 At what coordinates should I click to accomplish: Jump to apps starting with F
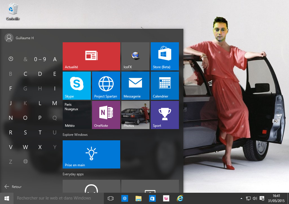11,88
